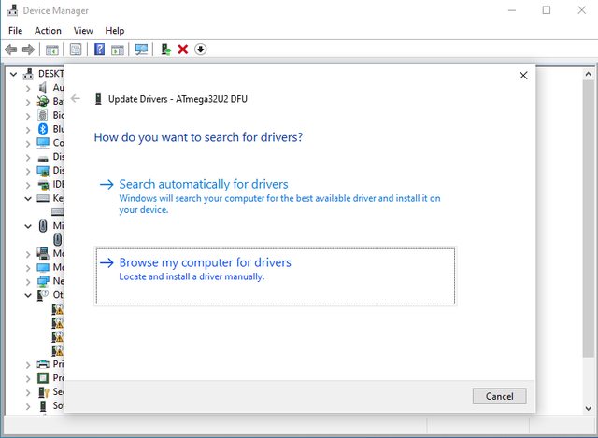Screen dimensions: 598x438
Task: Select the keyboard device under Keyboards
Action: [58, 212]
